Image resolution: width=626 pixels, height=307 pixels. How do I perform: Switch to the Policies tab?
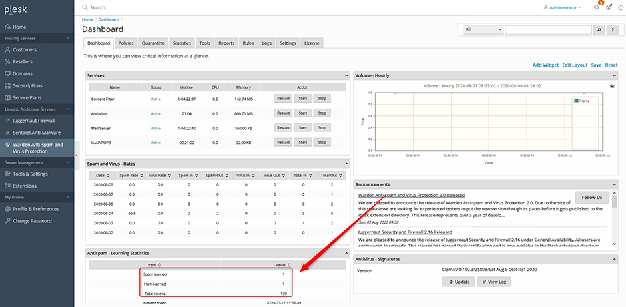coord(126,43)
